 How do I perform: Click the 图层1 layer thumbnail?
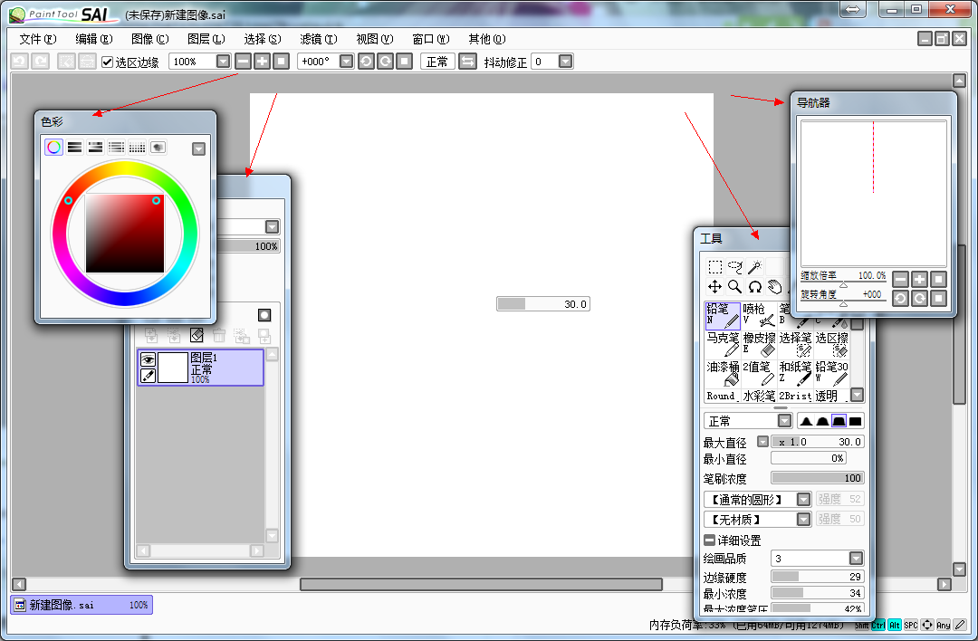click(x=173, y=368)
